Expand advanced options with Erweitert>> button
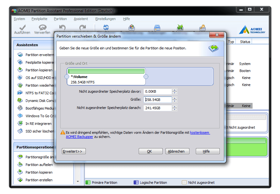Viewport: 280px width, 194px height. pos(74,151)
